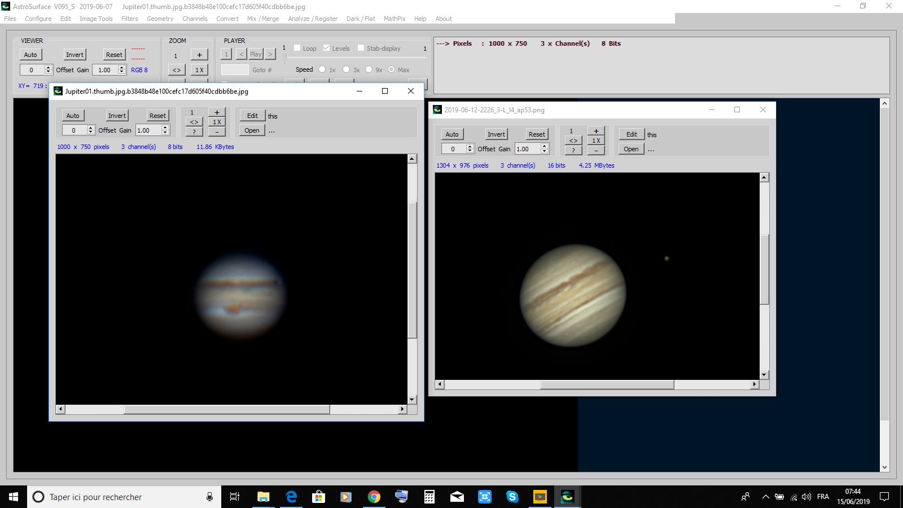Toggle the Levels checkbox
Image resolution: width=903 pixels, height=508 pixels.
(326, 48)
